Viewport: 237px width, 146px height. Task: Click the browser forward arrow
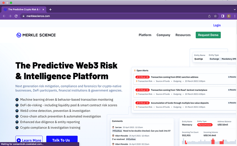pyautogui.click(x=10, y=16)
